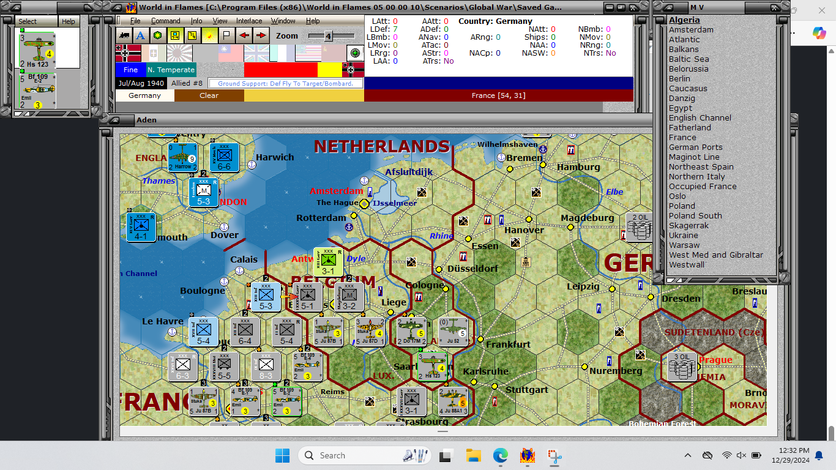
Task: Open the Command menu
Action: coord(166,20)
